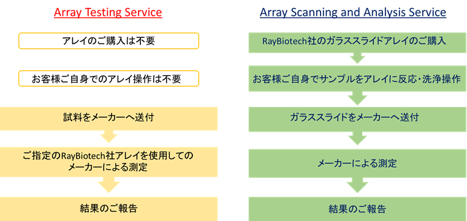Click green arrow below ガラススライドをメーカーへ送付
Viewport: 467px width, 221px height.
[x=357, y=138]
